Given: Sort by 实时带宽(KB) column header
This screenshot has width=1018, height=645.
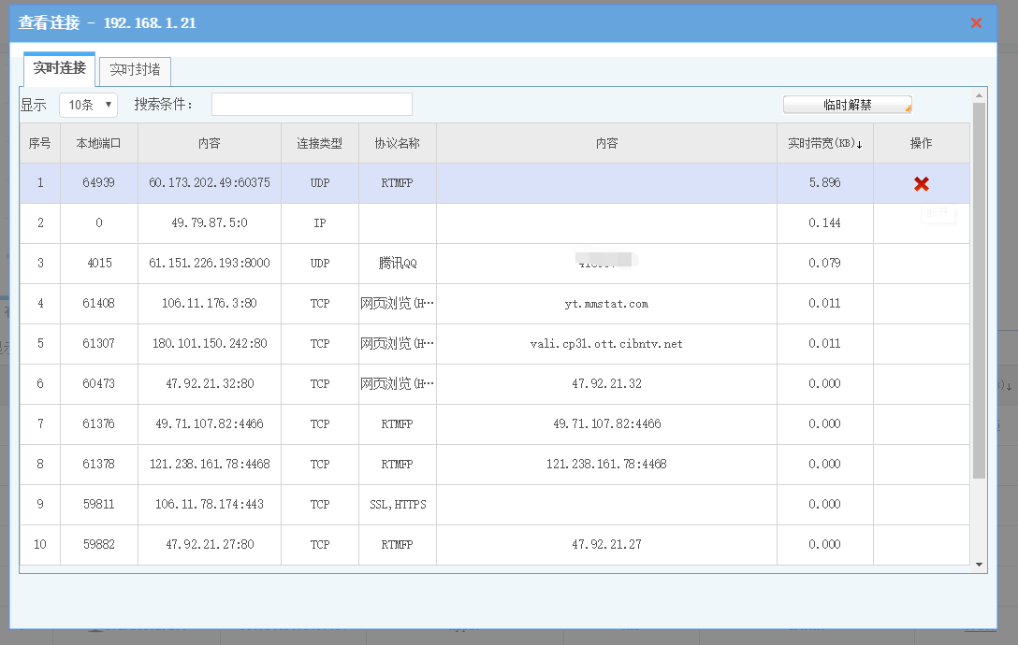Looking at the screenshot, I should coord(824,144).
